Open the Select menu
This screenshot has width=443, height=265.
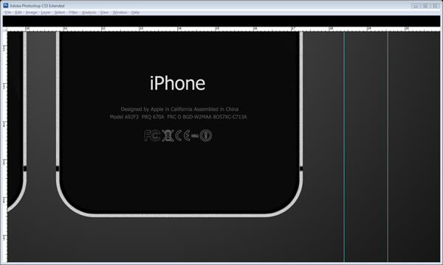(60, 13)
